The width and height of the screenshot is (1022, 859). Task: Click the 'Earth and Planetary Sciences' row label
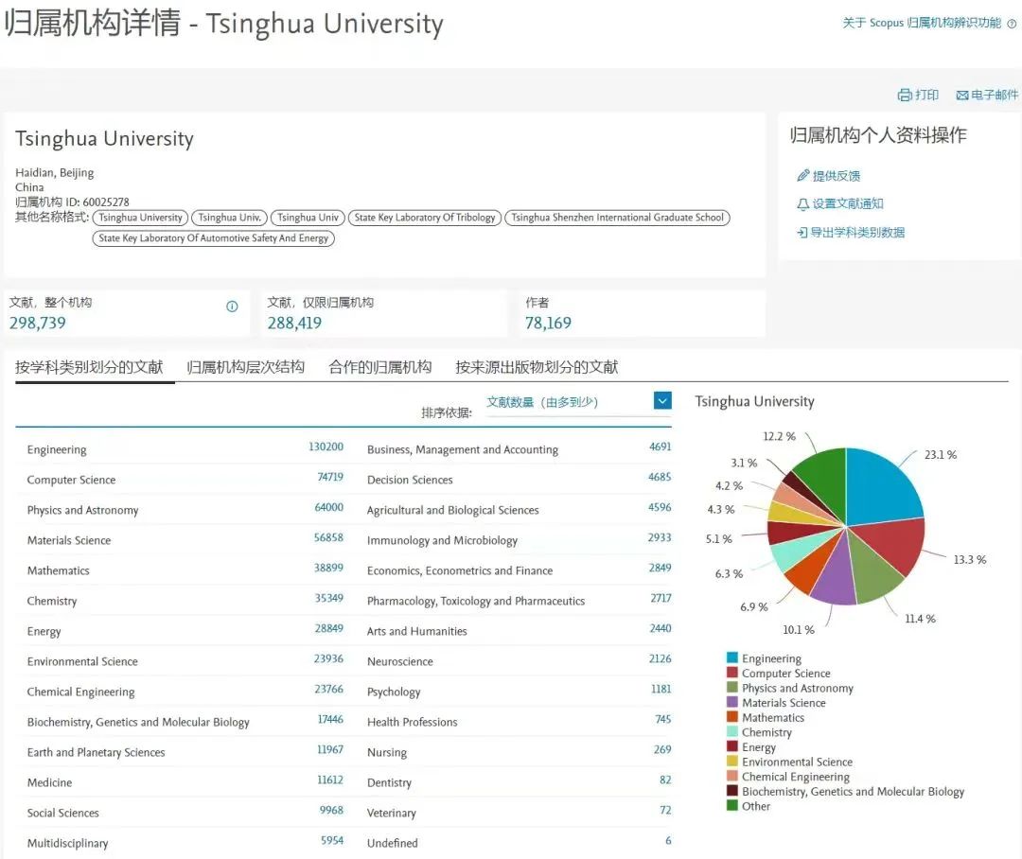coord(96,752)
